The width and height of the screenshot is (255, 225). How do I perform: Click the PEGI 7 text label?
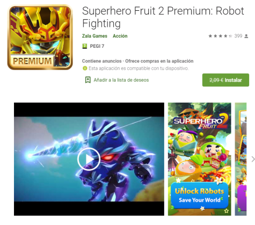point(97,46)
